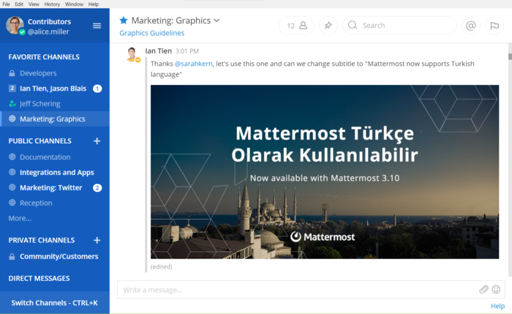
Task: Expand More... public channels list
Action: [x=20, y=218]
